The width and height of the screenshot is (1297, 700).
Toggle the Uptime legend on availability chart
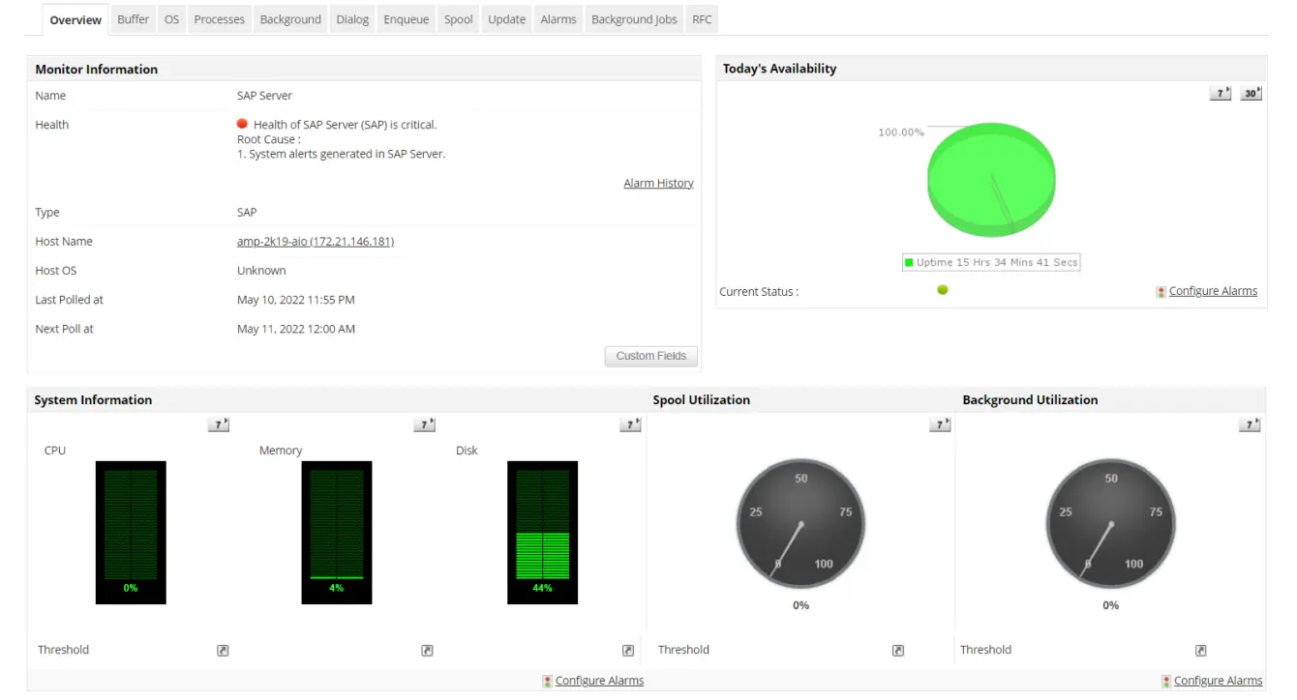[990, 261]
